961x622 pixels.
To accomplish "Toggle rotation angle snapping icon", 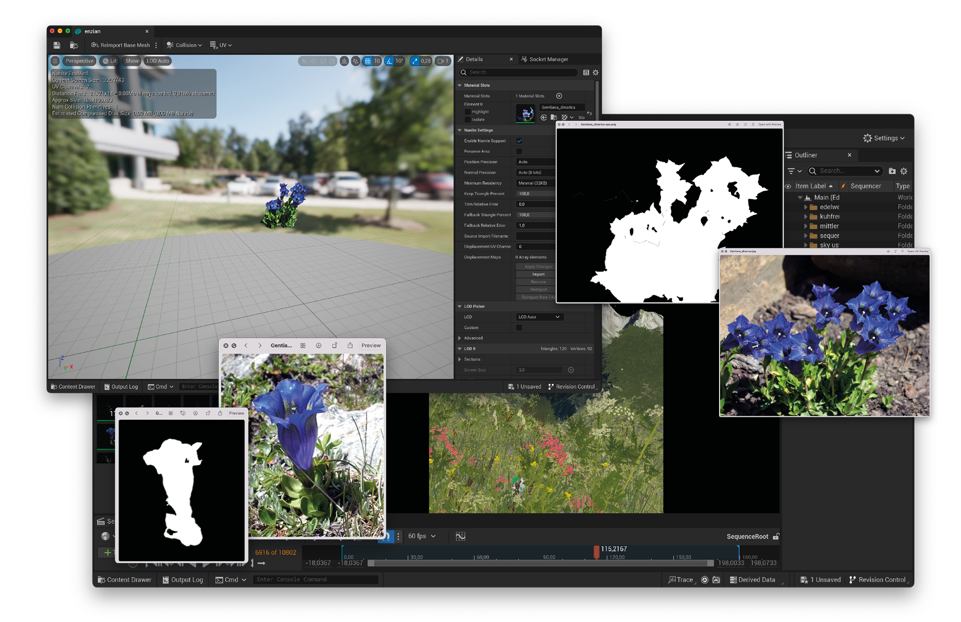I will (x=390, y=61).
